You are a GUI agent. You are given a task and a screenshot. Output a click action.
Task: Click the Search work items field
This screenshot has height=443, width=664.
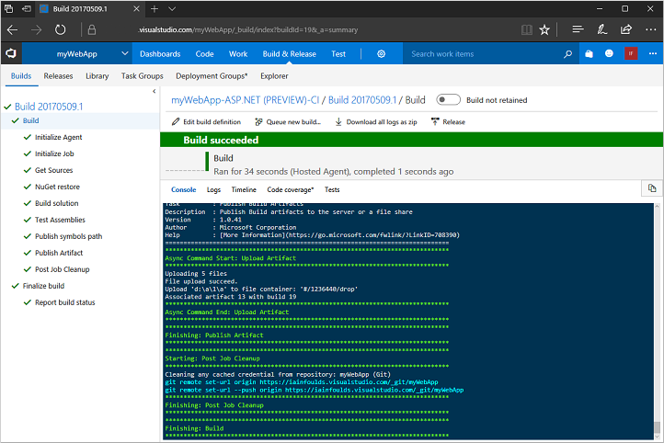coord(483,53)
